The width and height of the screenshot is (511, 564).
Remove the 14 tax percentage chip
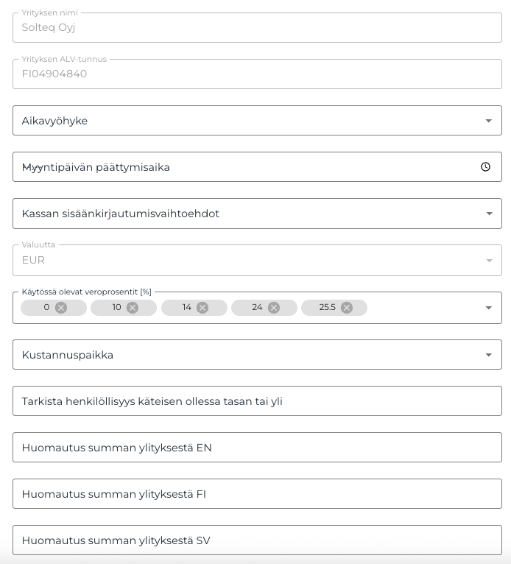coord(202,308)
